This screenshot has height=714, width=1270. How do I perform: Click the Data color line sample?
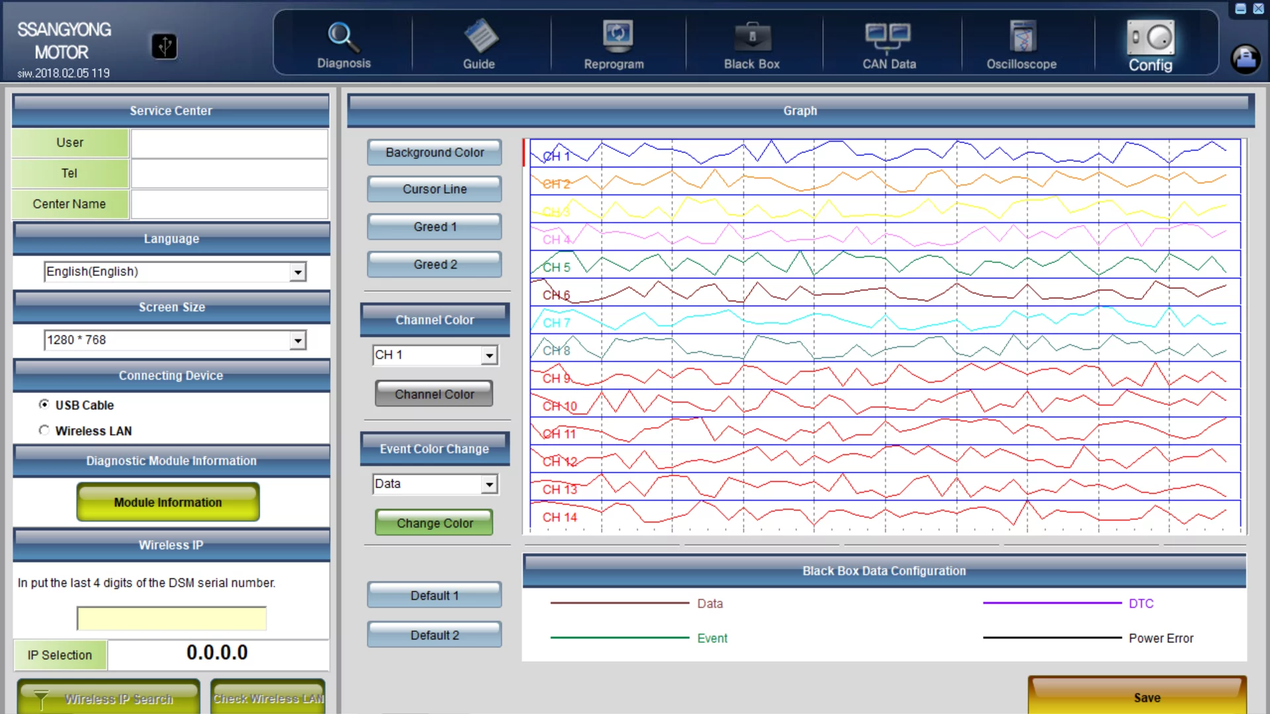point(619,603)
